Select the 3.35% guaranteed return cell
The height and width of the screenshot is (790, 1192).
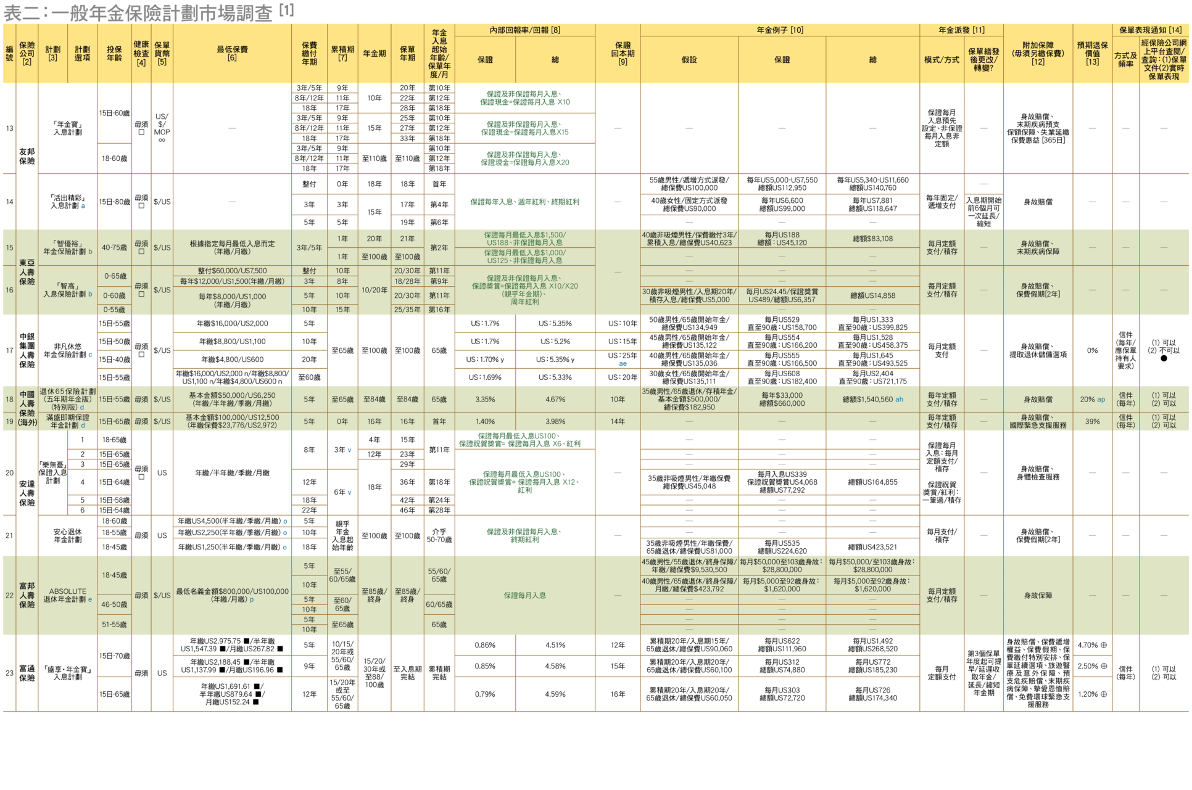[485, 400]
